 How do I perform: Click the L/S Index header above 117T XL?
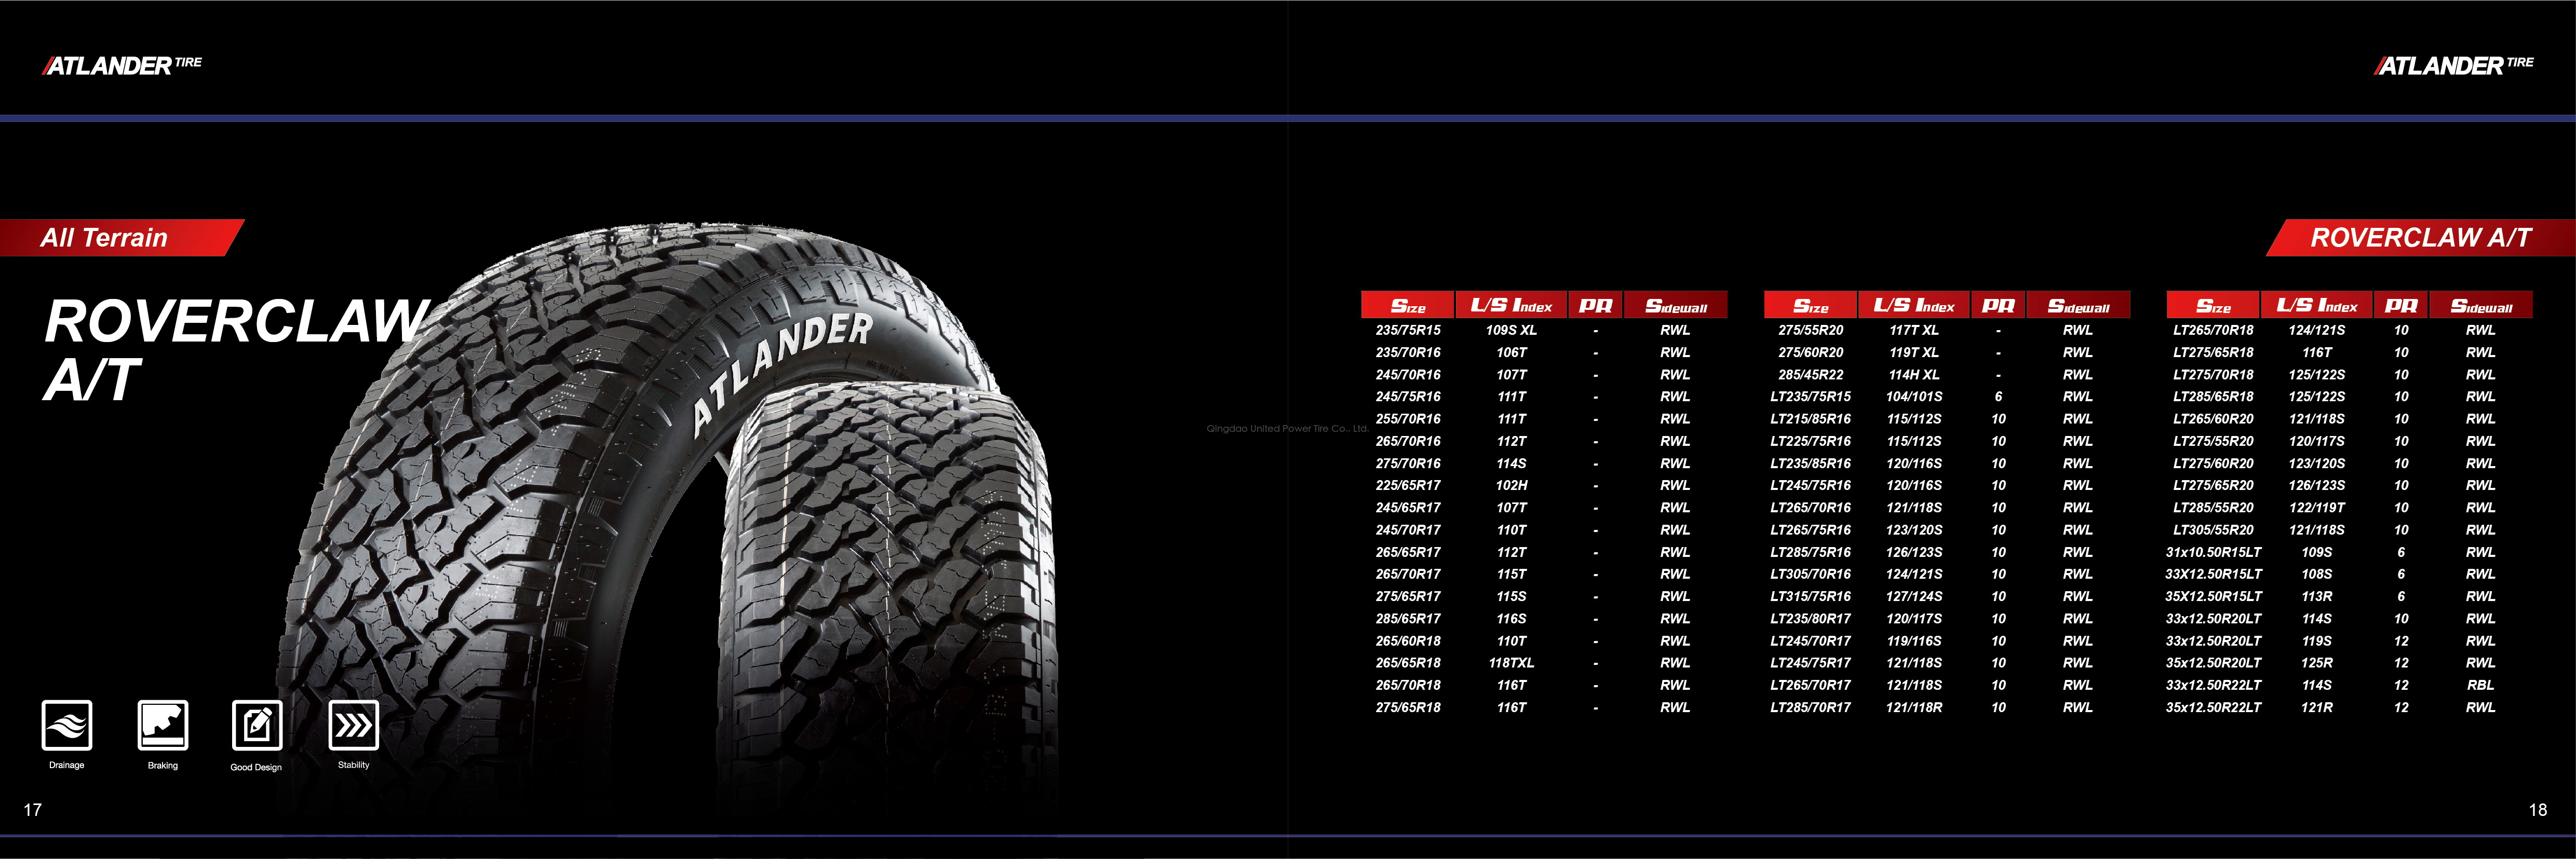coord(1914,305)
